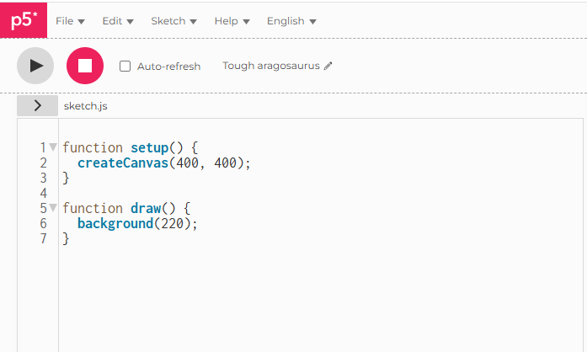Viewport: 587px width, 352px height.
Task: Click line number 4 in the gutter
Action: (x=44, y=193)
